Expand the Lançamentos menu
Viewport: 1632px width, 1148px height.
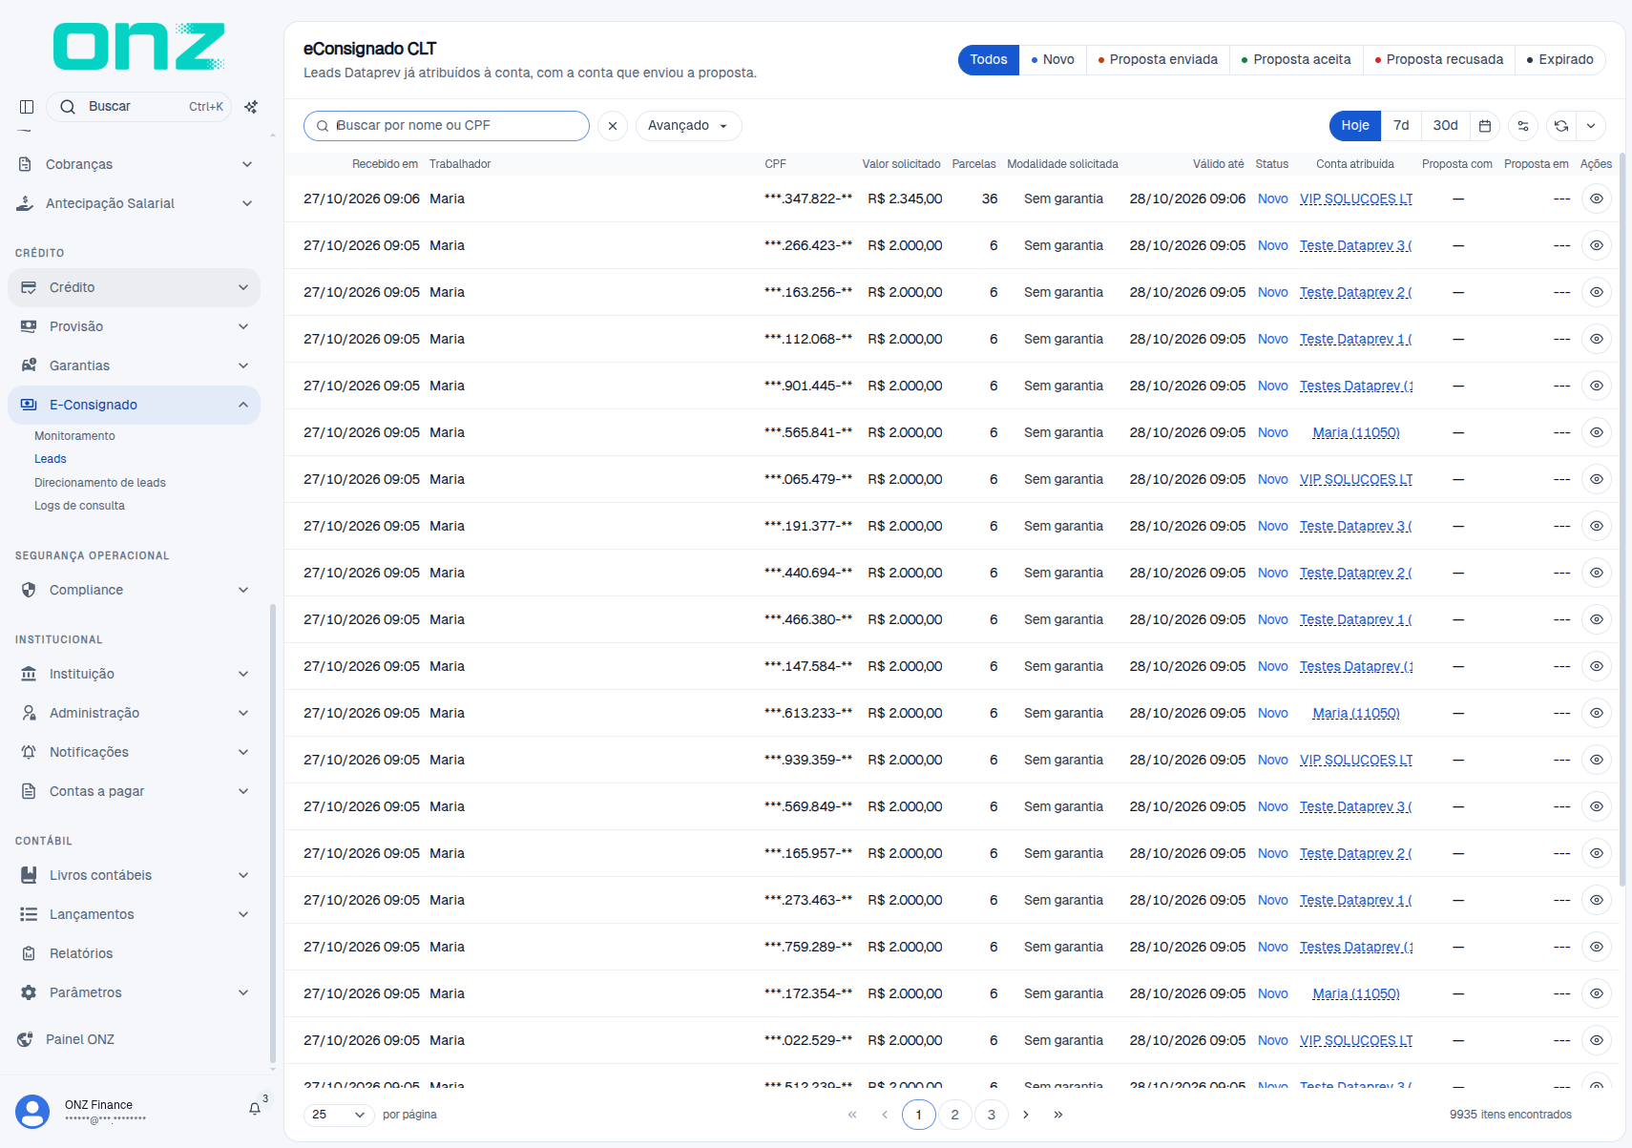[134, 914]
